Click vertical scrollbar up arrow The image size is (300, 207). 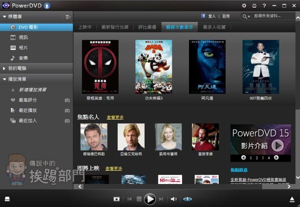[298, 18]
